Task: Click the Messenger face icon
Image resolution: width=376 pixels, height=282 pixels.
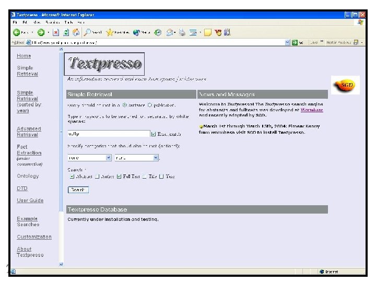Action: [x=218, y=32]
